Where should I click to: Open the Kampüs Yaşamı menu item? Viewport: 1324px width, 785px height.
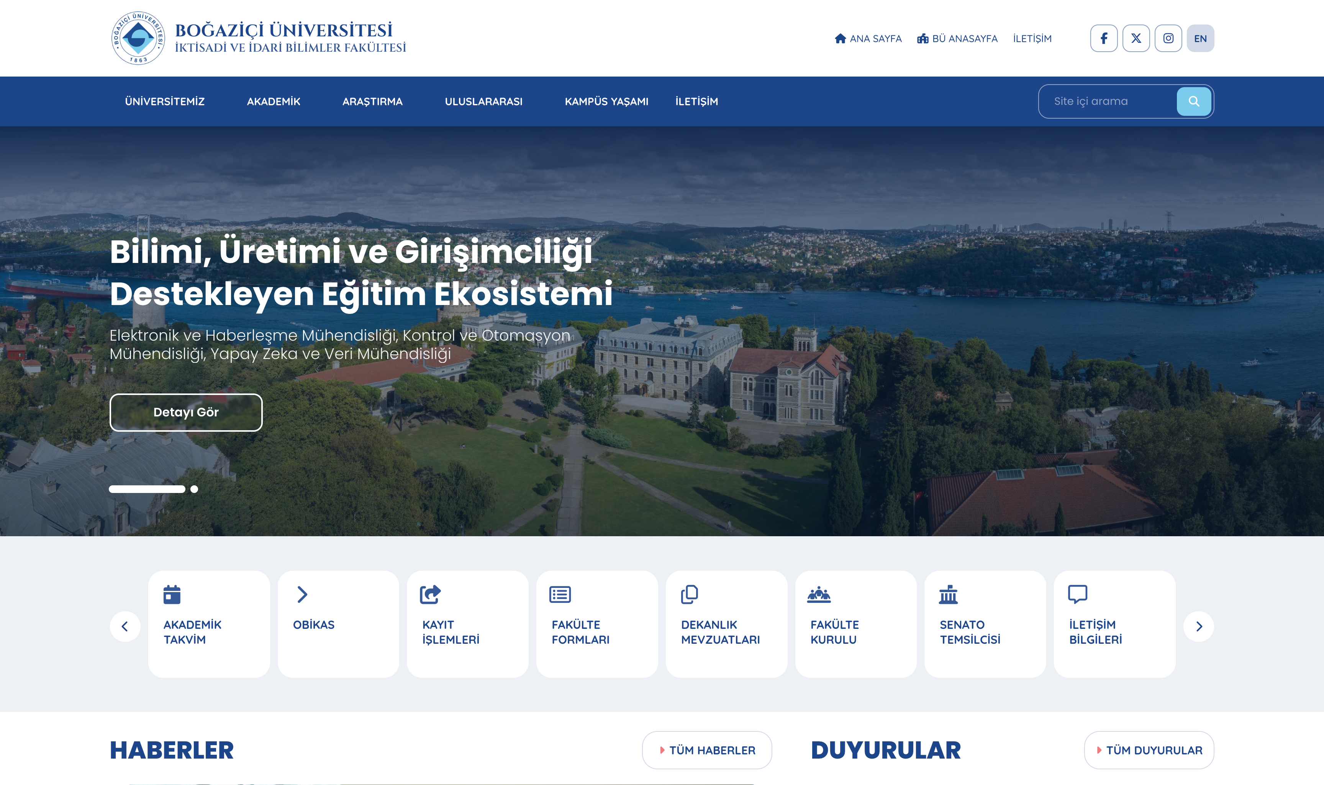click(606, 101)
